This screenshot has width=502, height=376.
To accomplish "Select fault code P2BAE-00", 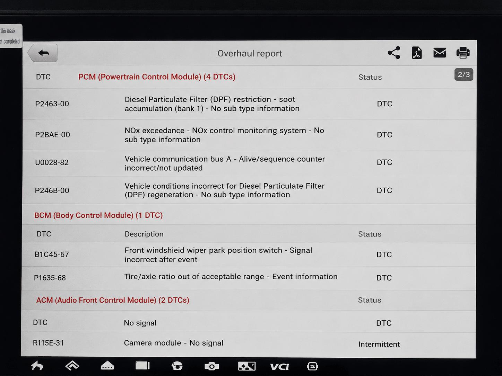I will tap(52, 135).
